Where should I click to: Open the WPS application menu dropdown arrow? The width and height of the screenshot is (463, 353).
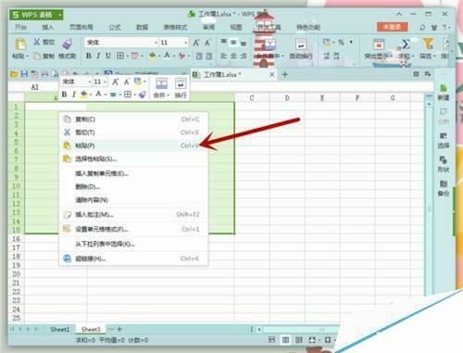coord(60,15)
